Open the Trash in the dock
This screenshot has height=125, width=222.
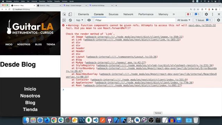[196, 120]
